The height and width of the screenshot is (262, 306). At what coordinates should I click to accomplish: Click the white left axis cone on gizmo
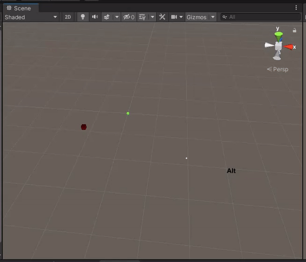[269, 45]
